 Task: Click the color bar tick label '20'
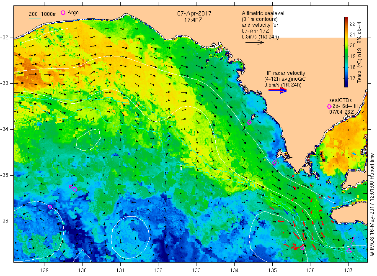coord(352,46)
